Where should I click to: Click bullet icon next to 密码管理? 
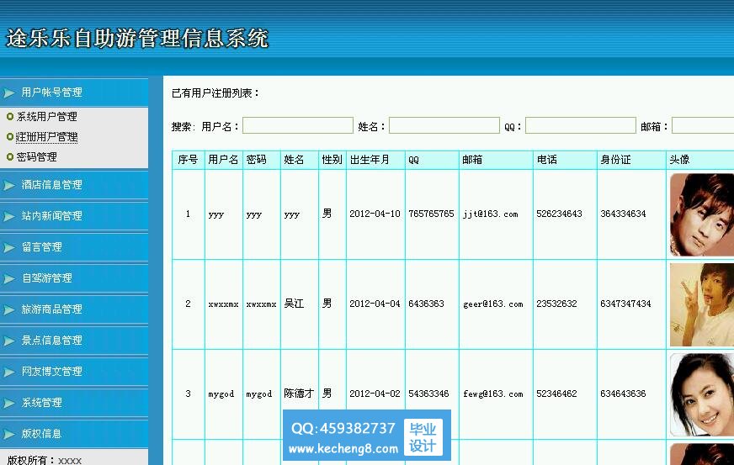(10, 156)
